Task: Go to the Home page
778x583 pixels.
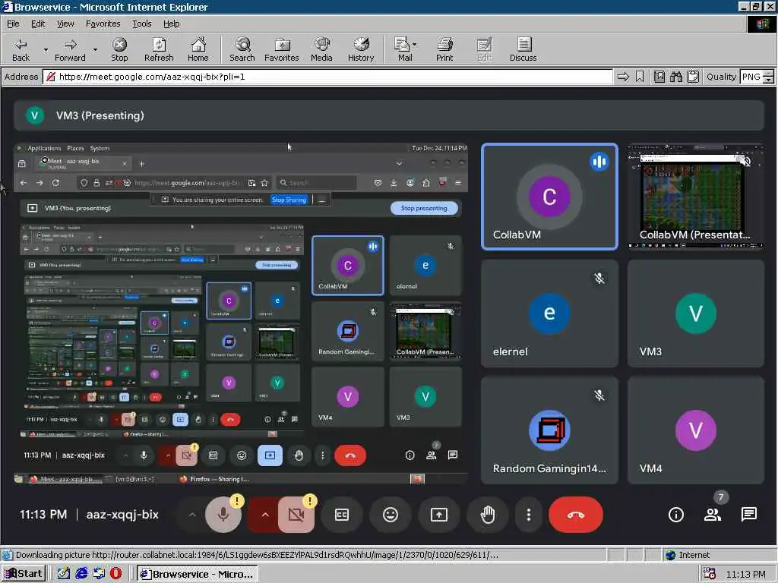Action: click(x=198, y=49)
